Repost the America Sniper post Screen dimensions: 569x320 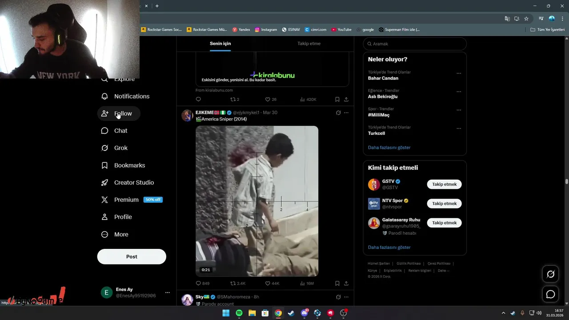pos(238,283)
